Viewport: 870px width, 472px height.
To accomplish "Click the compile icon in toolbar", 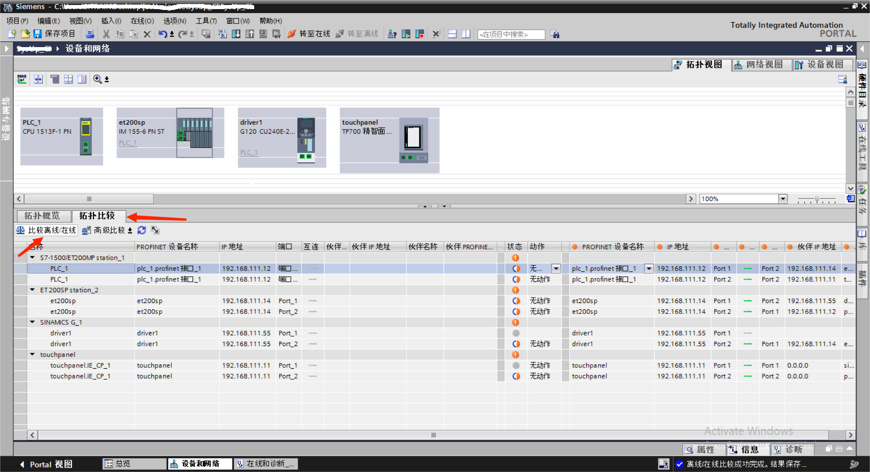I will pos(222,34).
